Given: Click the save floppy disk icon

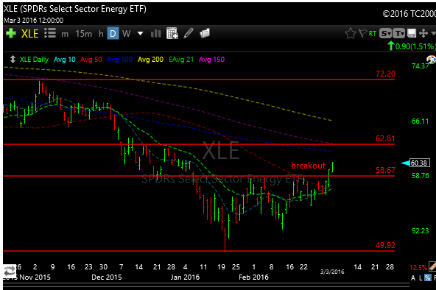Looking at the screenshot, I should pyautogui.click(x=412, y=33).
